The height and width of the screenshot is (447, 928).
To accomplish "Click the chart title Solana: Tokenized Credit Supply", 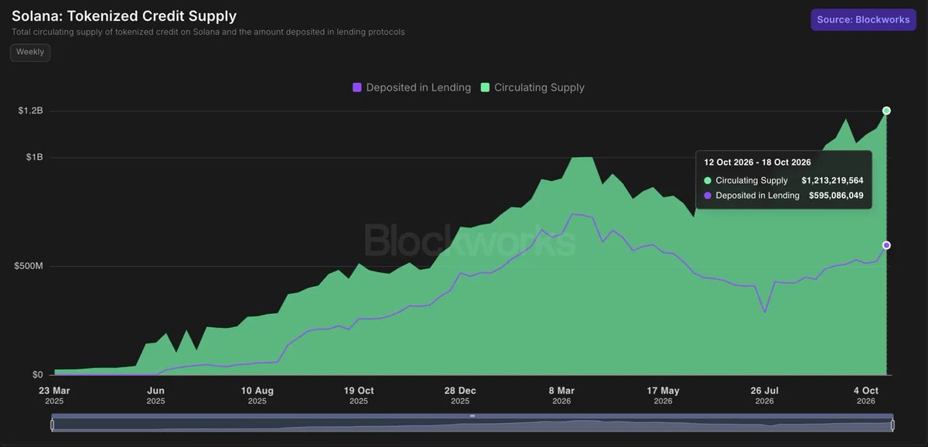I will pyautogui.click(x=124, y=15).
